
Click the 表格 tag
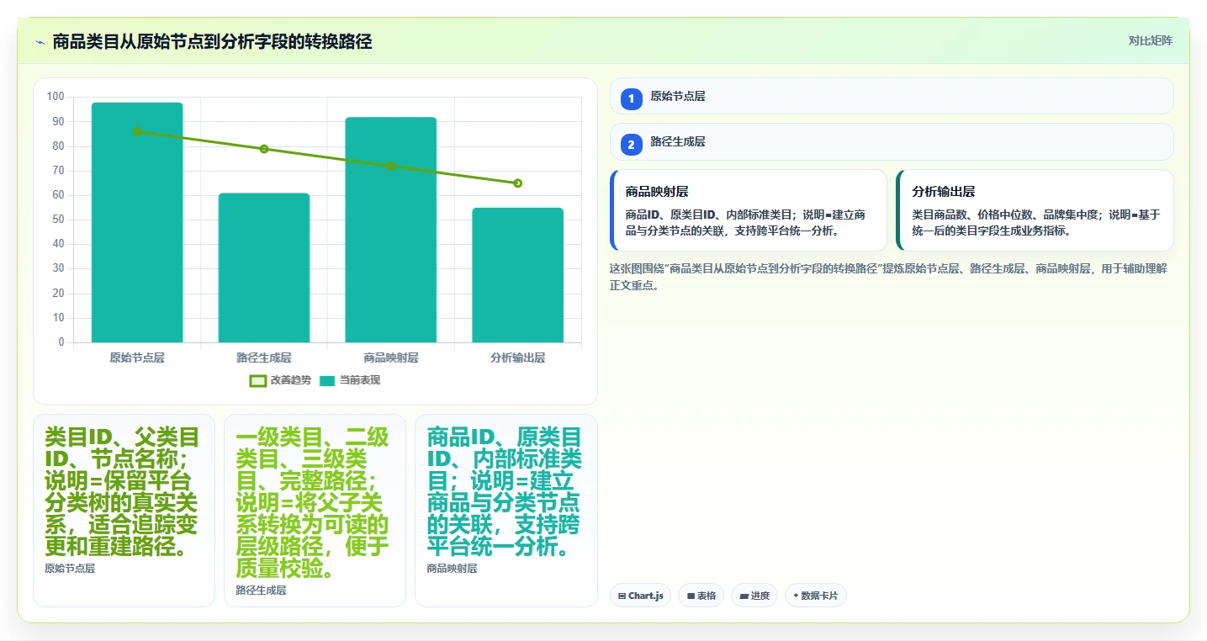click(701, 596)
